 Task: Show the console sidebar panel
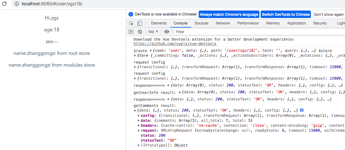[131, 32]
